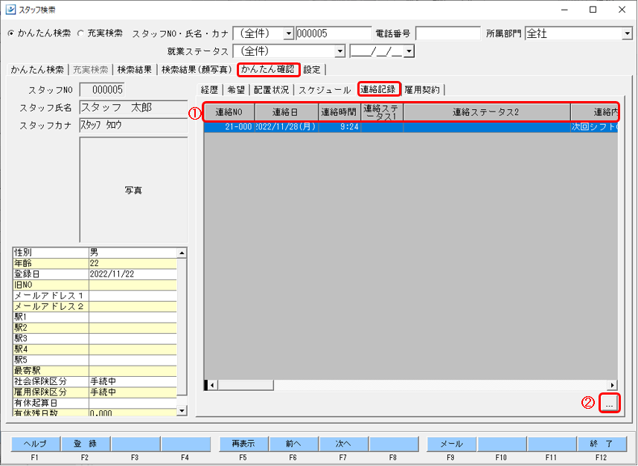
Task: Open the 雇用契約 sub-tab
Action: tap(422, 90)
